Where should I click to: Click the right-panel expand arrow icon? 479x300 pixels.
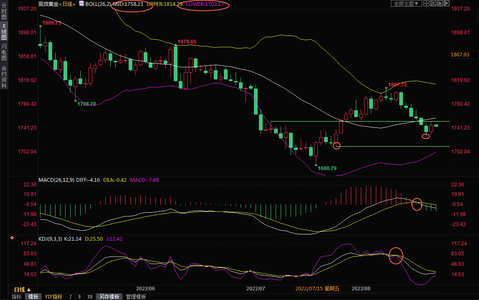(446, 3)
